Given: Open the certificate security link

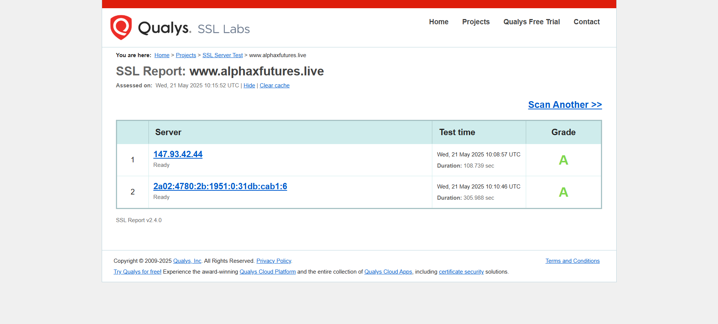Looking at the screenshot, I should pyautogui.click(x=461, y=272).
